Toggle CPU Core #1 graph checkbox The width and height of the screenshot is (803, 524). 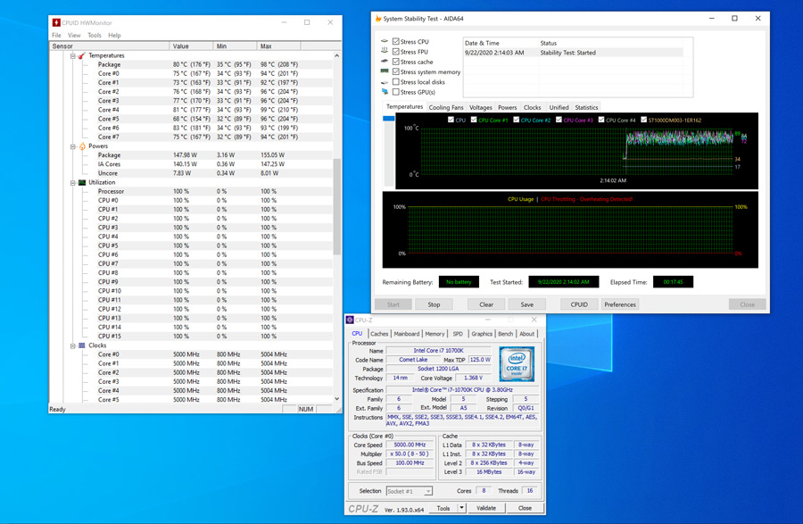coord(474,120)
